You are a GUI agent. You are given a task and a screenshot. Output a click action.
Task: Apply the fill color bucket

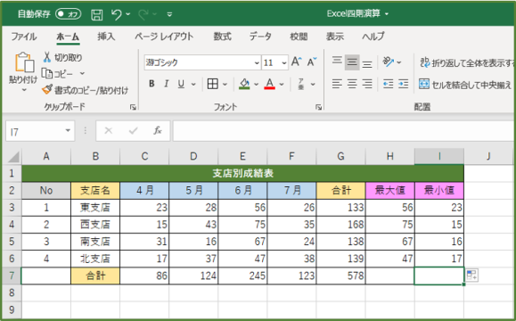244,84
